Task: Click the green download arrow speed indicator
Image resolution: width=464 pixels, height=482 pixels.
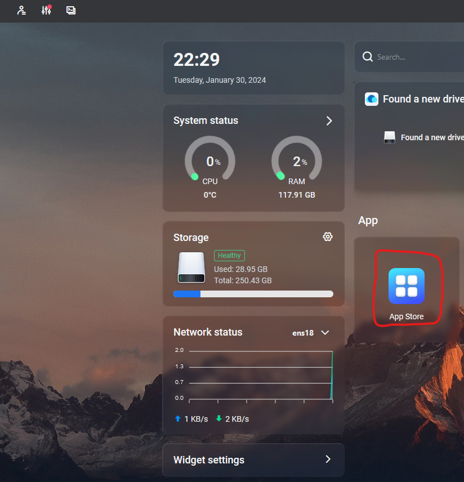Action: coord(219,419)
